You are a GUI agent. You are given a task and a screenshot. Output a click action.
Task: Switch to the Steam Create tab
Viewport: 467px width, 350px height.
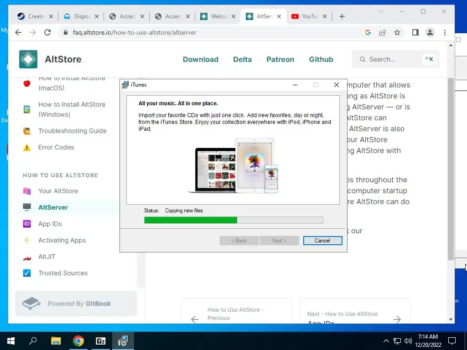(36, 16)
